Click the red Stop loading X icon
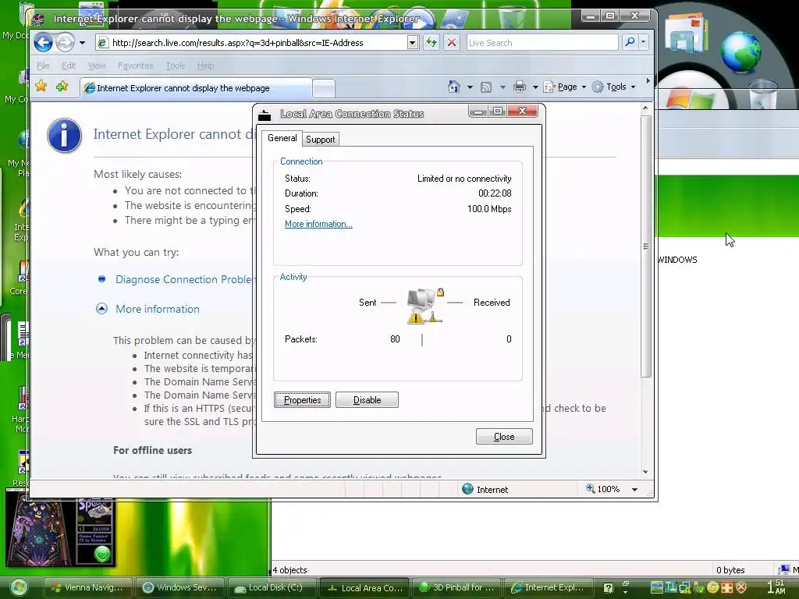 tap(452, 43)
